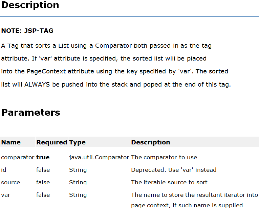Select the source parameter name cell
The image size is (259, 209).
[10, 182]
